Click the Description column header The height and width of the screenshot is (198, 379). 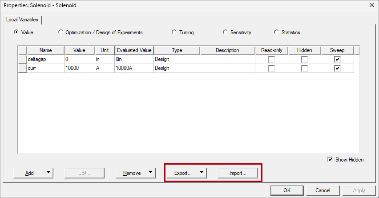point(227,50)
